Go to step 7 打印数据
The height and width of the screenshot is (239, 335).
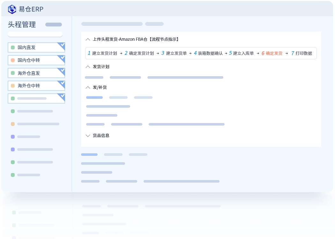tap(302, 53)
